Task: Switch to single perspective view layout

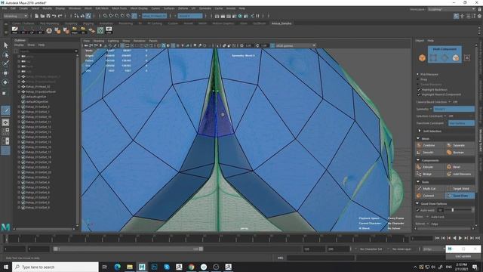Action: tap(5, 122)
